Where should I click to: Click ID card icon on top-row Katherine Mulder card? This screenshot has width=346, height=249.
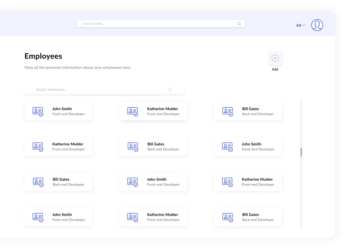132,111
